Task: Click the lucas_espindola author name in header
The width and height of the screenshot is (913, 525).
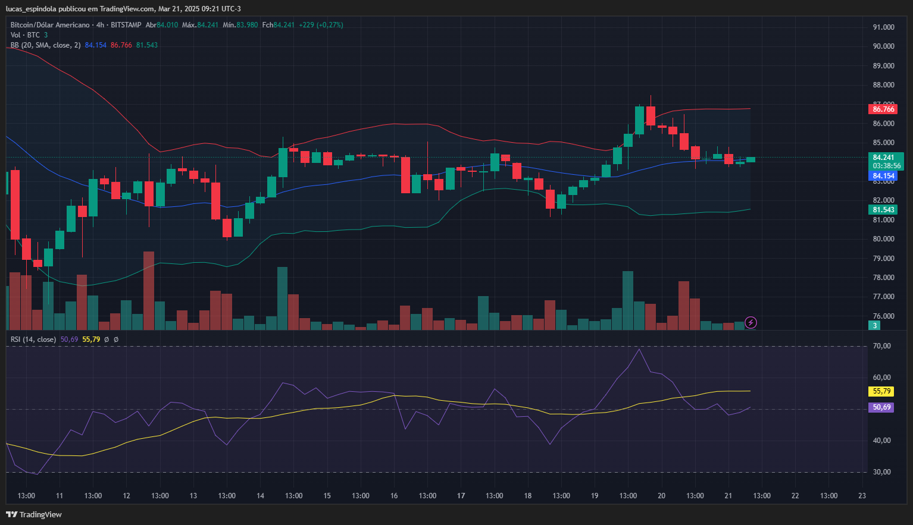Action: [31, 9]
